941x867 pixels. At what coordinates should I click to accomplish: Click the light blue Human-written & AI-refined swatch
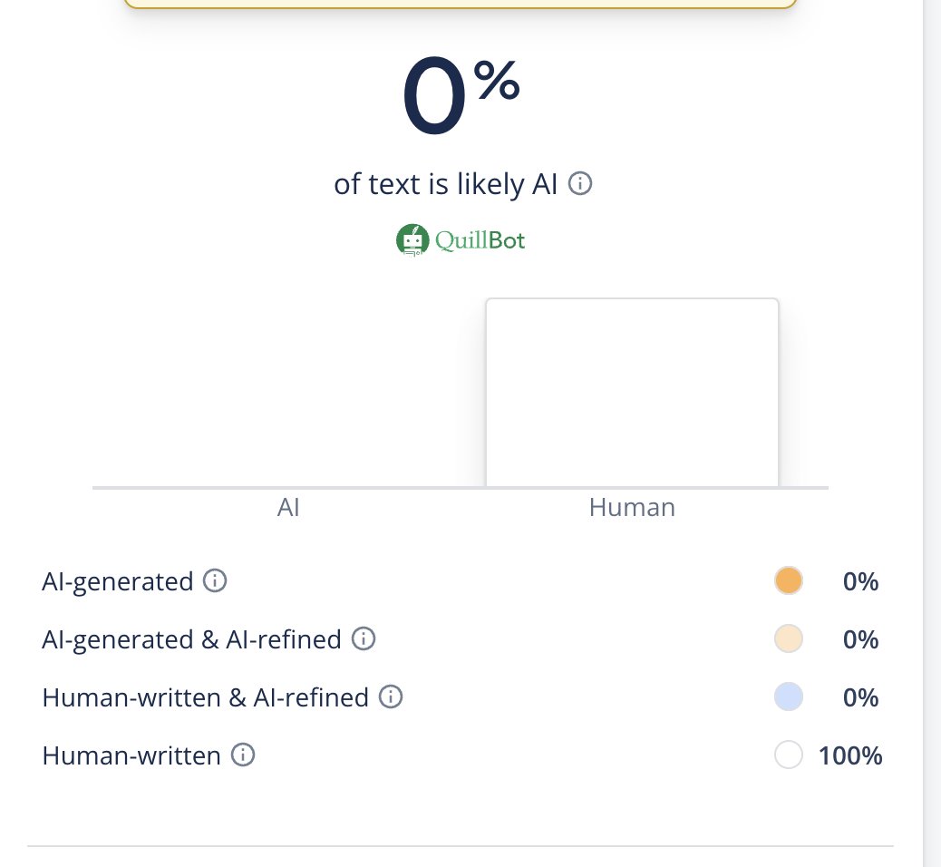[x=789, y=697]
